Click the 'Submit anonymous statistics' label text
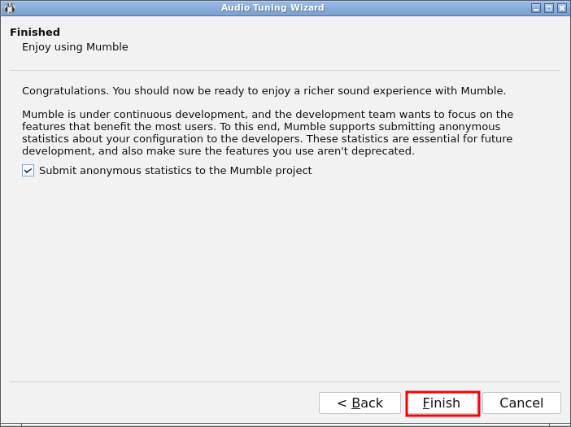 (175, 170)
